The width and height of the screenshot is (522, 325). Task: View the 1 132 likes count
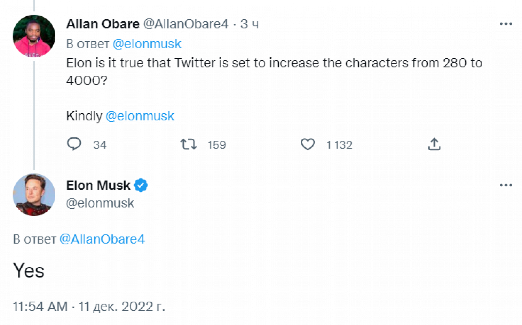tap(339, 145)
